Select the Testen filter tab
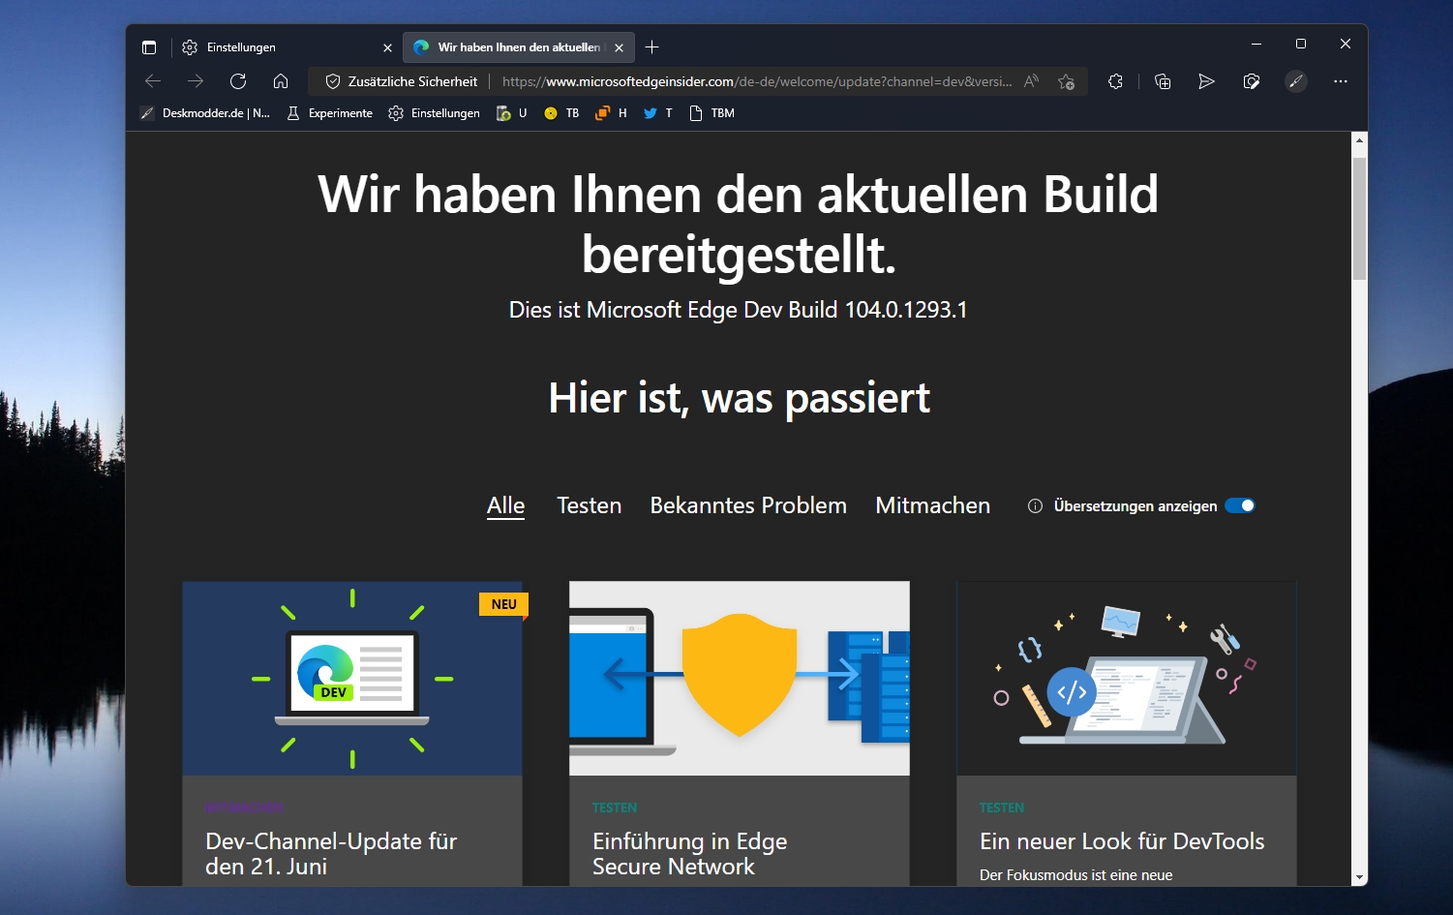 pos(589,505)
